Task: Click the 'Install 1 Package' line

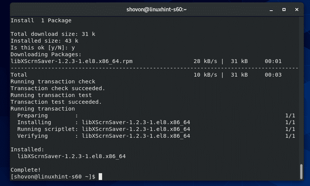Action: point(41,20)
